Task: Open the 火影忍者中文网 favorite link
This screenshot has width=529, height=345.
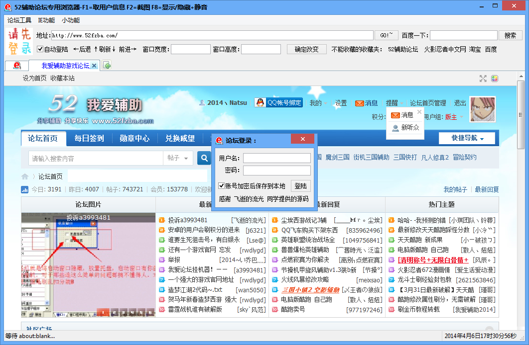Action: (x=445, y=49)
